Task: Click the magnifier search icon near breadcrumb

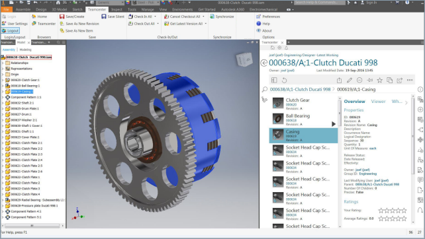Action: point(265,89)
